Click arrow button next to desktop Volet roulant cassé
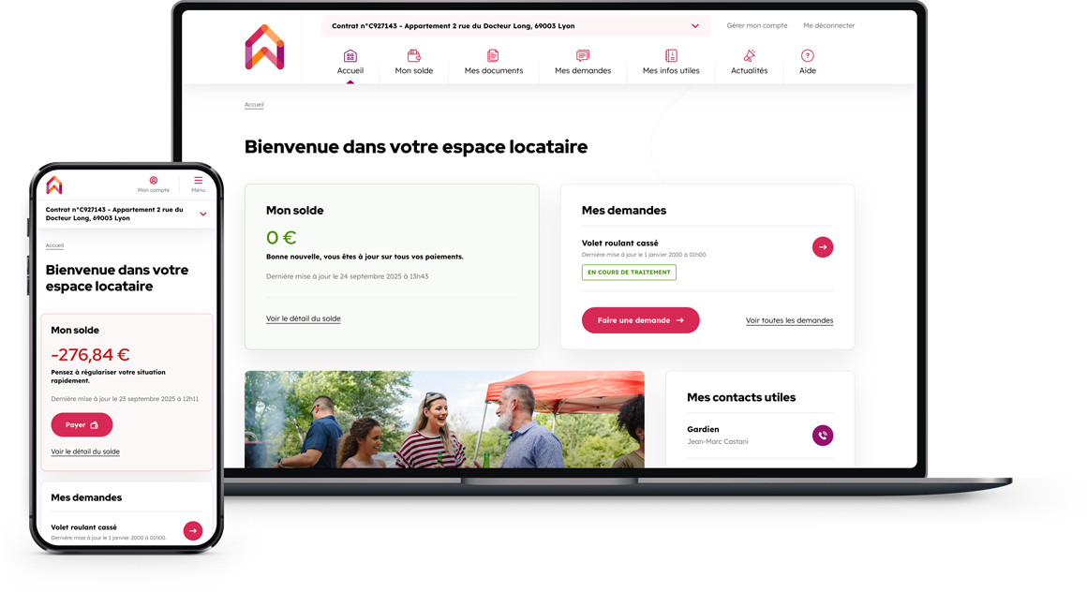Screen dimensions: 1087x592 coord(822,247)
